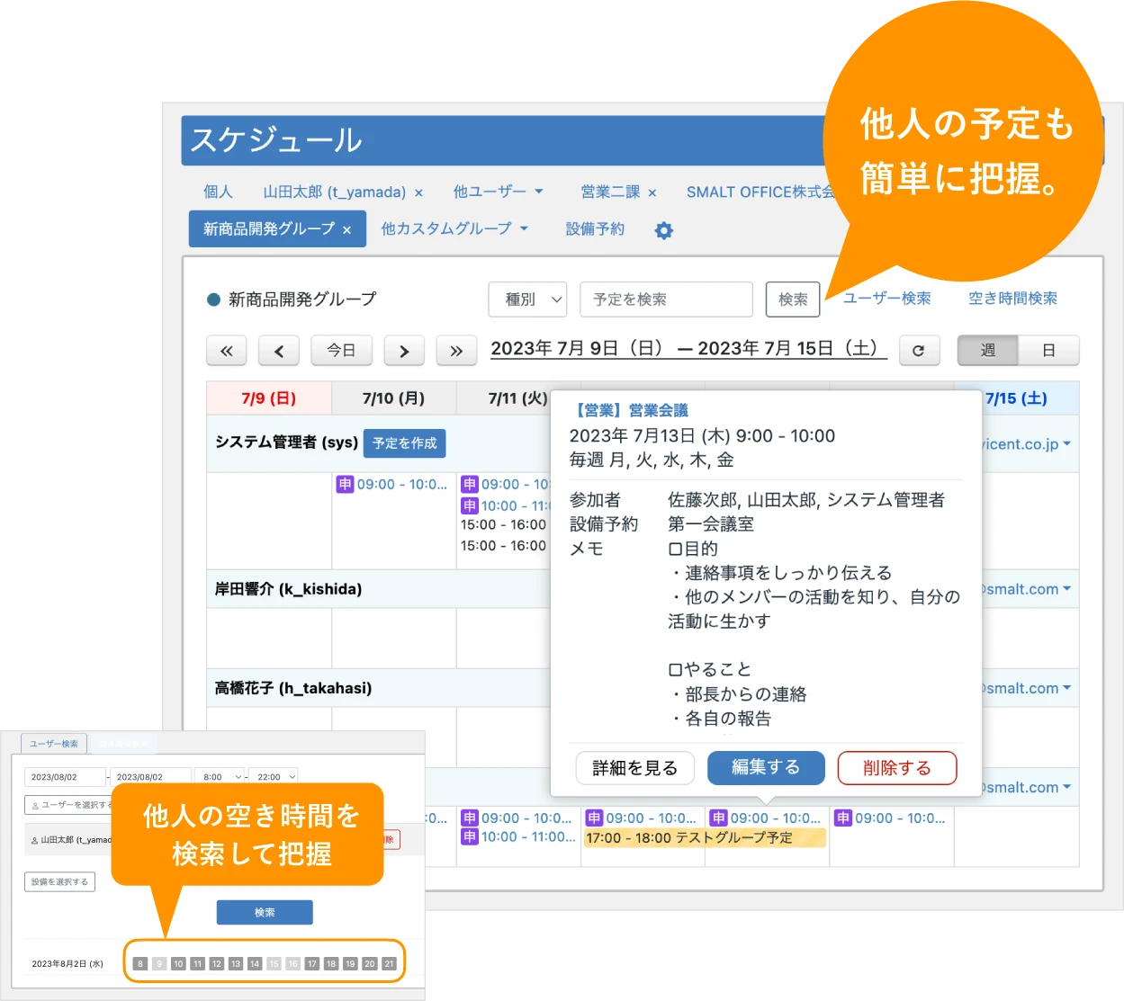Click the 予定を検索 search field
Viewport: 1124px width, 1001px height.
tap(666, 299)
